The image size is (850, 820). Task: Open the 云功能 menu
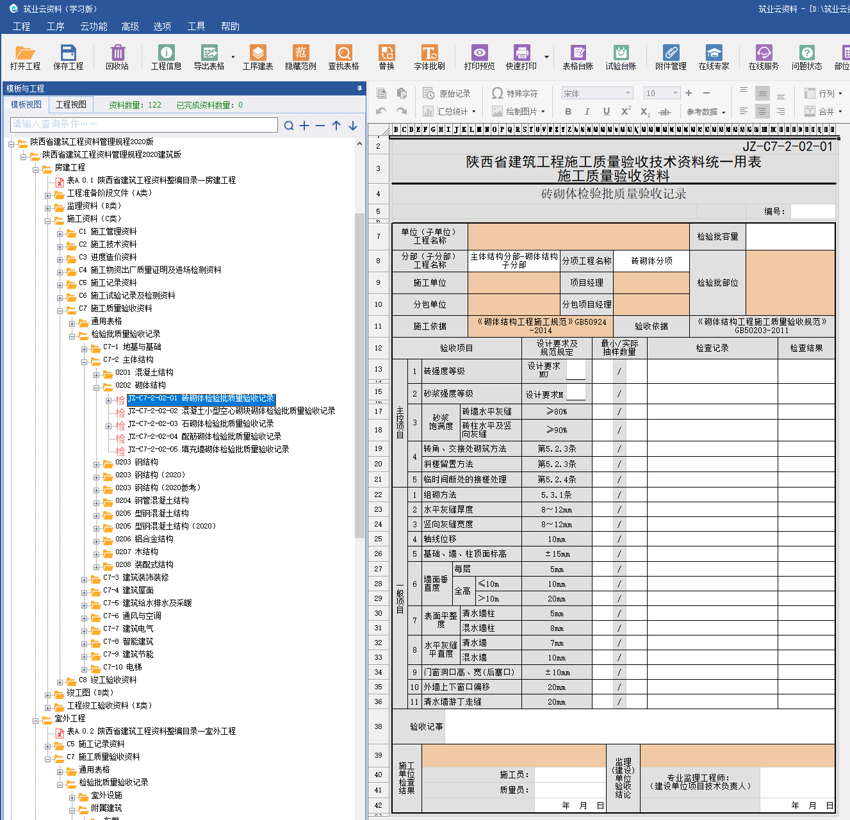(x=94, y=26)
